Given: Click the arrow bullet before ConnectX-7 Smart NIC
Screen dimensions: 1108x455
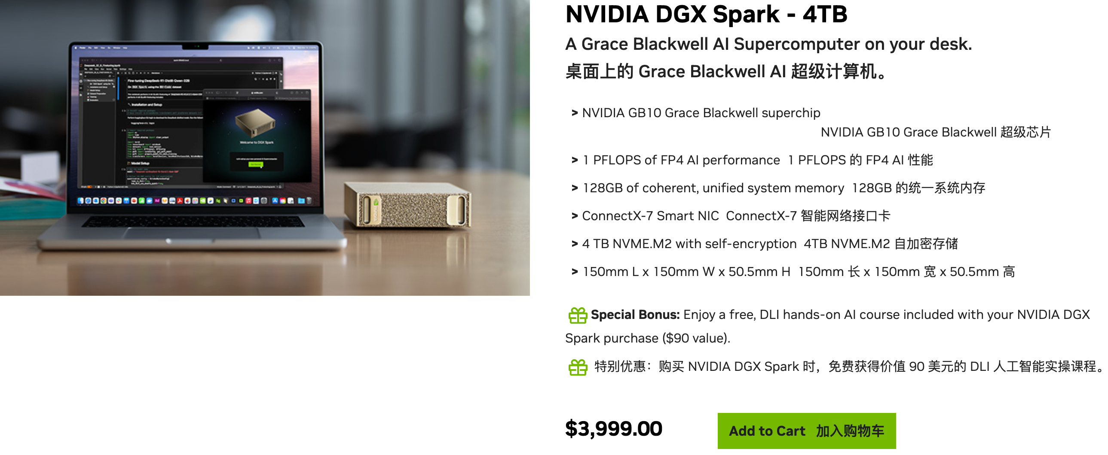Looking at the screenshot, I should [x=574, y=216].
